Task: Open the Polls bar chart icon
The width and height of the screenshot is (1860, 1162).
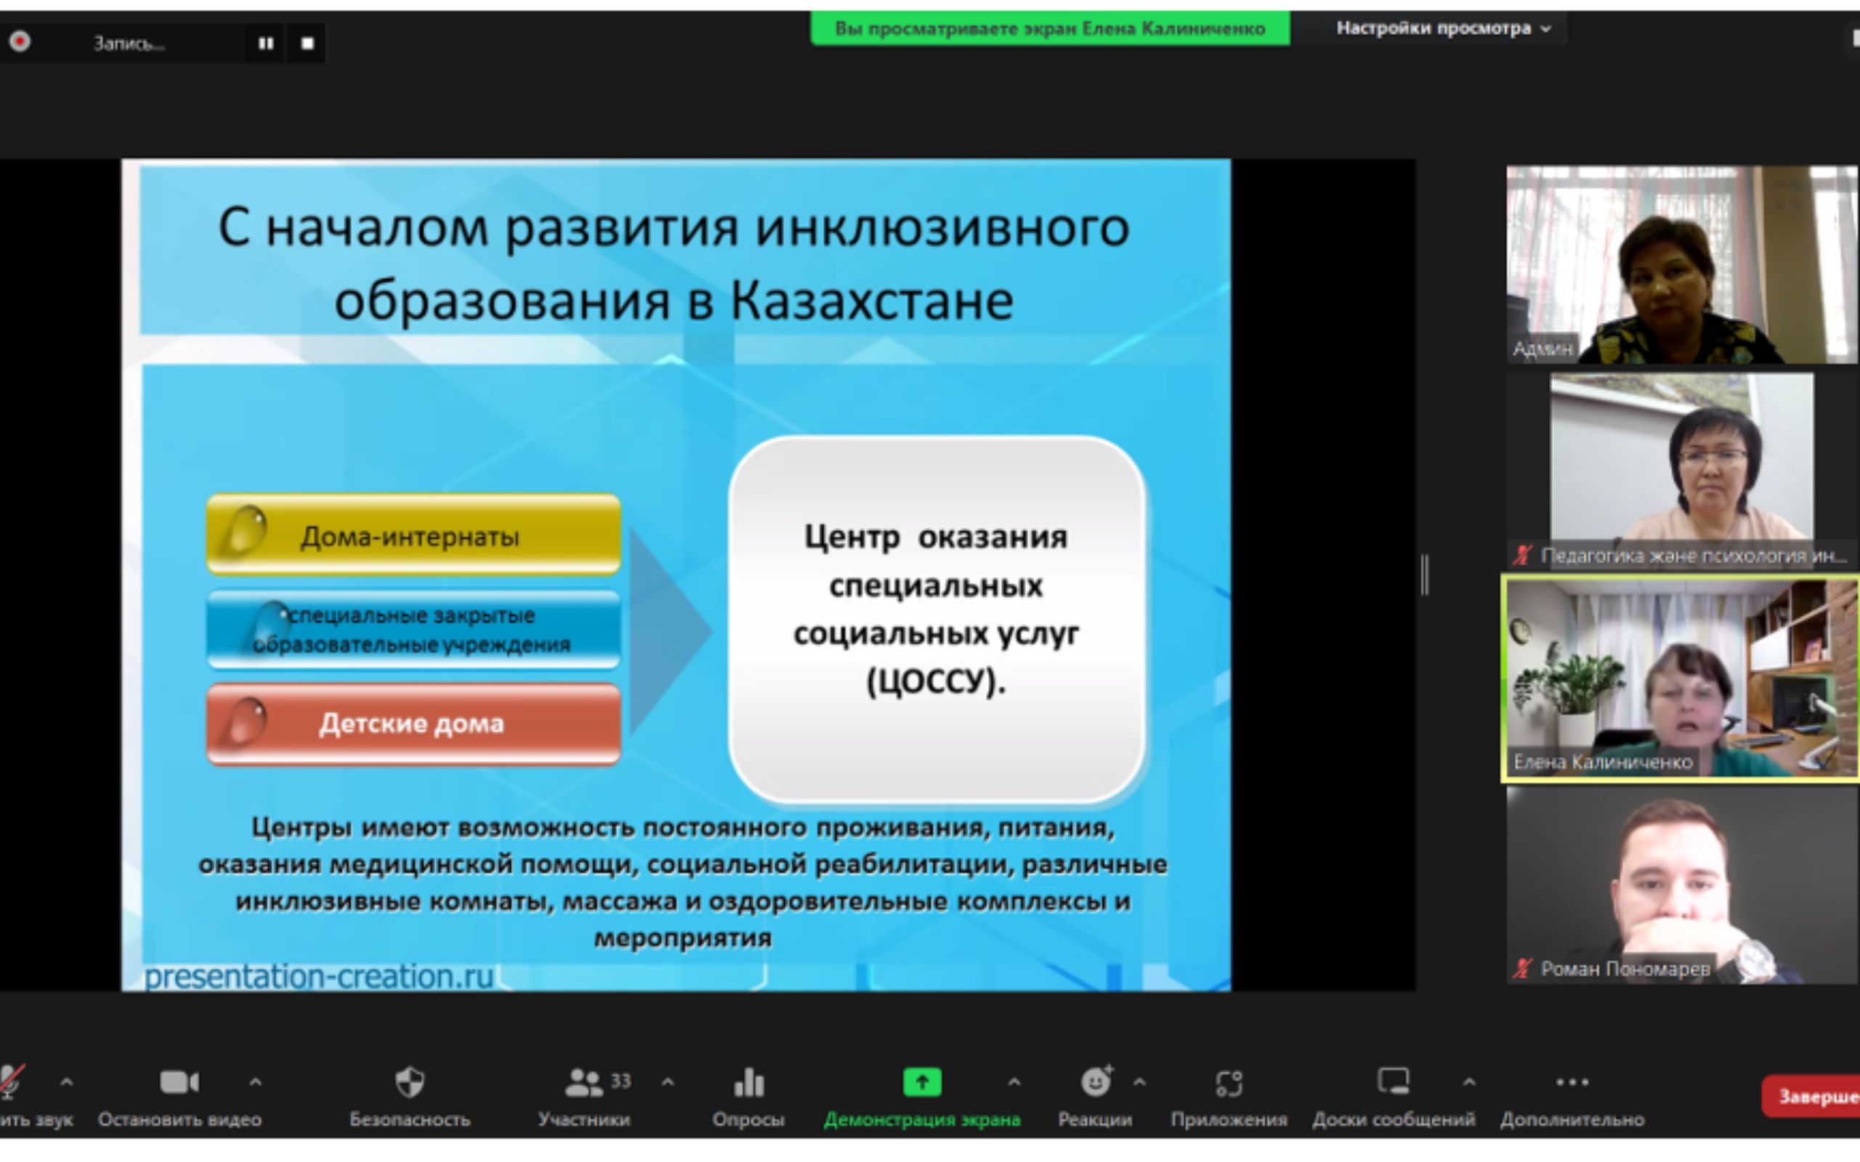Action: click(x=748, y=1082)
